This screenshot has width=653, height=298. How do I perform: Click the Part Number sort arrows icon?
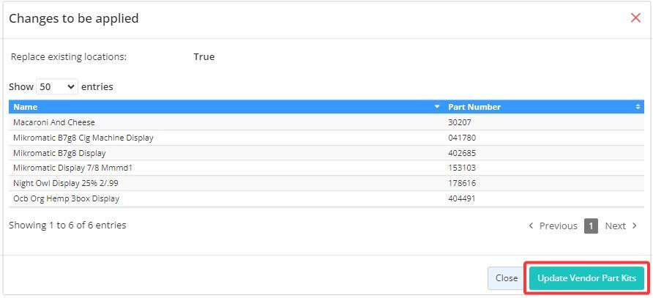pyautogui.click(x=638, y=107)
